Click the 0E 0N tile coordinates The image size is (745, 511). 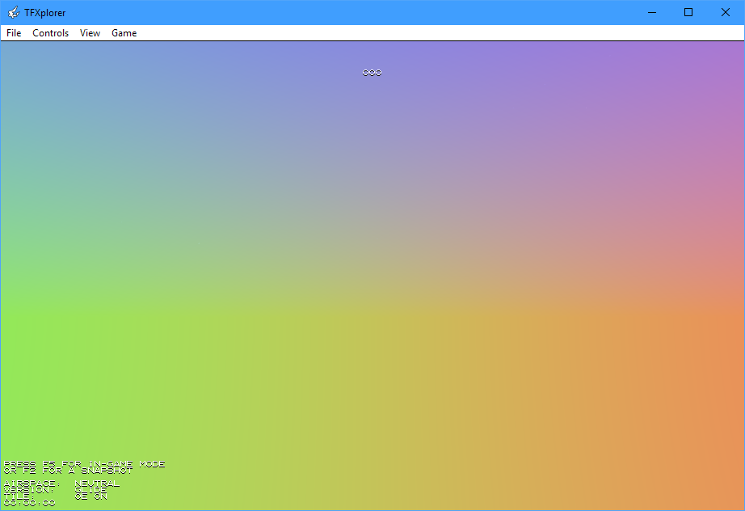[x=90, y=496]
